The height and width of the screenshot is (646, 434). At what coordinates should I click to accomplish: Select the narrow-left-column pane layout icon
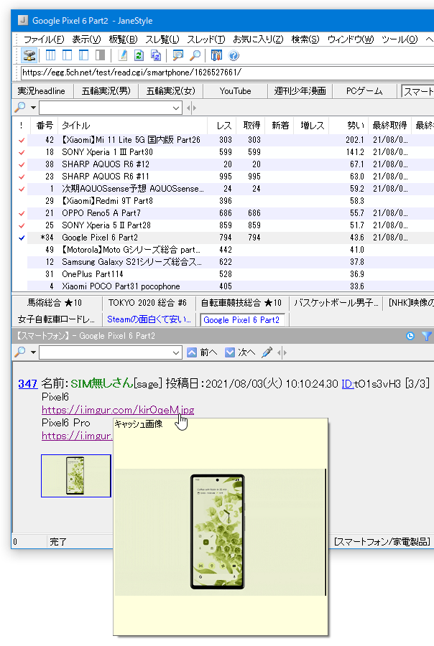click(84, 55)
